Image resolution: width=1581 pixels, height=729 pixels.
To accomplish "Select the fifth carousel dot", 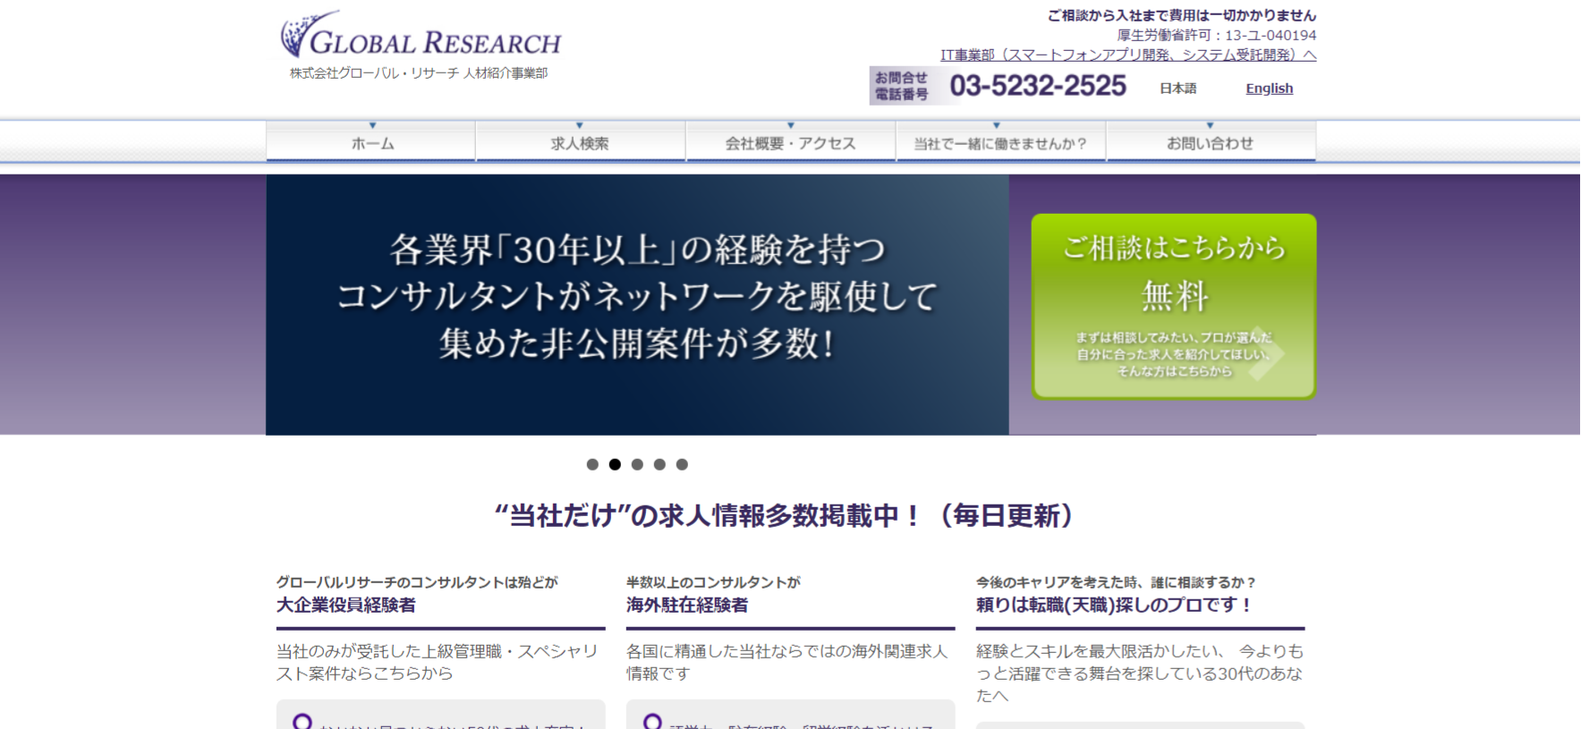I will [682, 464].
